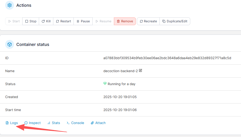Kill the container
241x137 pixels.
click(x=46, y=21)
